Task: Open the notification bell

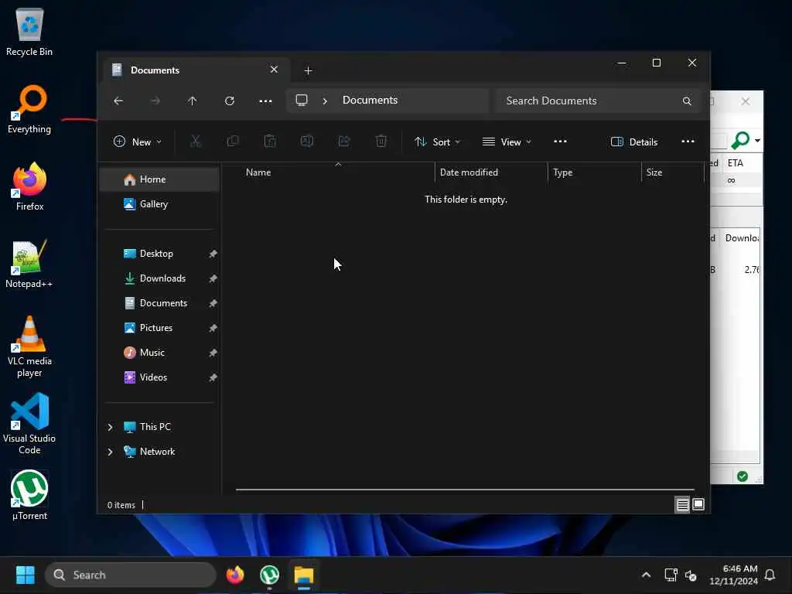Action: tap(770, 575)
